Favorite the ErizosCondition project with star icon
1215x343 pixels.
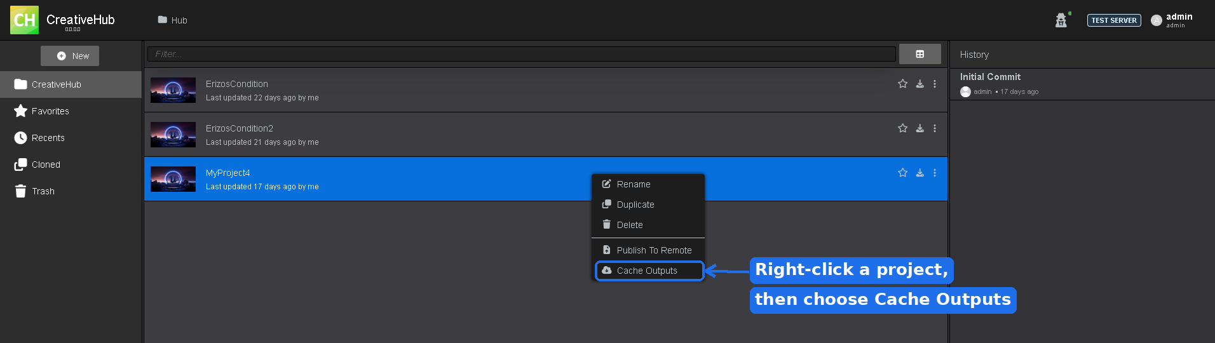pos(902,84)
